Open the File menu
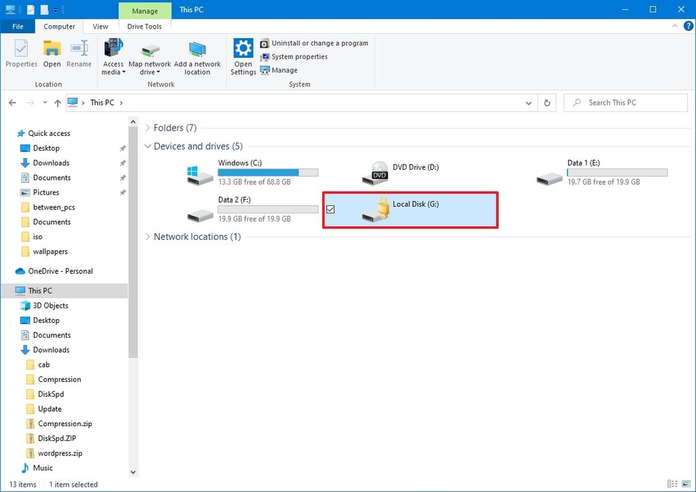Screen dimensions: 696x492 click(x=18, y=26)
